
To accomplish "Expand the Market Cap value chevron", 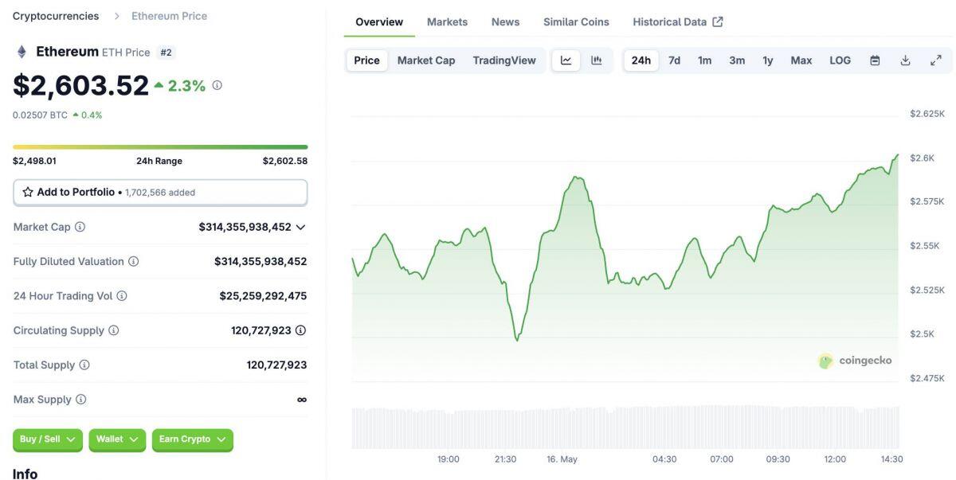I will (300, 226).
